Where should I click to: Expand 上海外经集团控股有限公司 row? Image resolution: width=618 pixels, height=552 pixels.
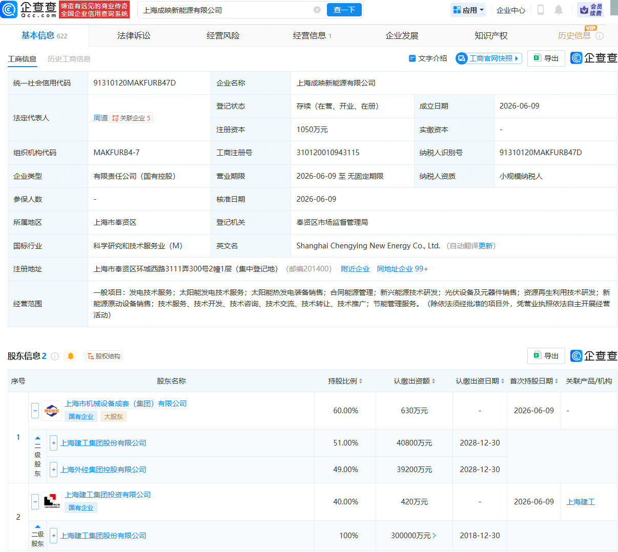pyautogui.click(x=53, y=470)
